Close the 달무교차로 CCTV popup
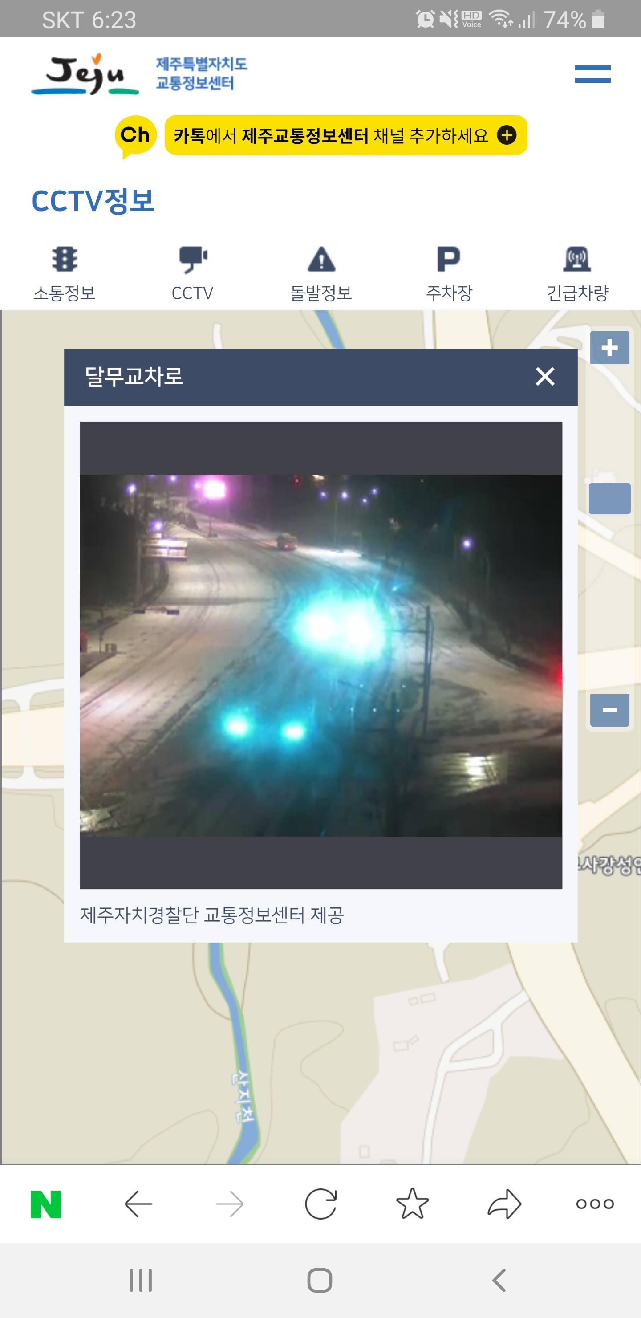 click(x=545, y=377)
